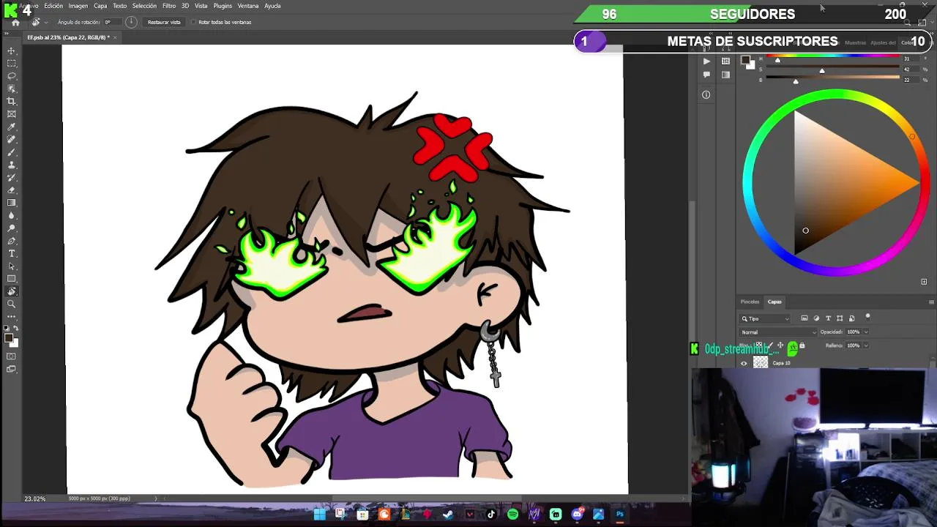Viewport: 937px width, 527px height.
Task: Select the Zoom tool
Action: [x=12, y=304]
